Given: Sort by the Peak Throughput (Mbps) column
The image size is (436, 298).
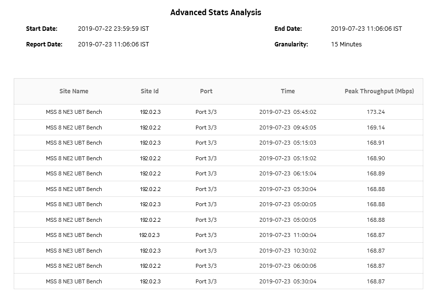Looking at the screenshot, I should coord(378,91).
